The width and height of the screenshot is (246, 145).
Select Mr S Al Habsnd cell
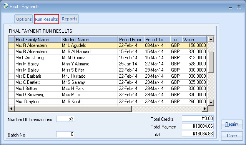point(89,52)
